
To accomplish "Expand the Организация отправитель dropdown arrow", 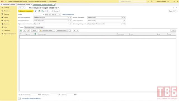I will pyautogui.click(x=69, y=24).
